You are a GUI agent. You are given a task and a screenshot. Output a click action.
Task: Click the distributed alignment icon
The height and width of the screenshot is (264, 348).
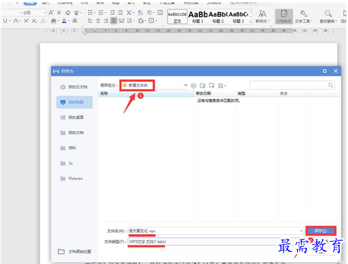[x=122, y=21]
